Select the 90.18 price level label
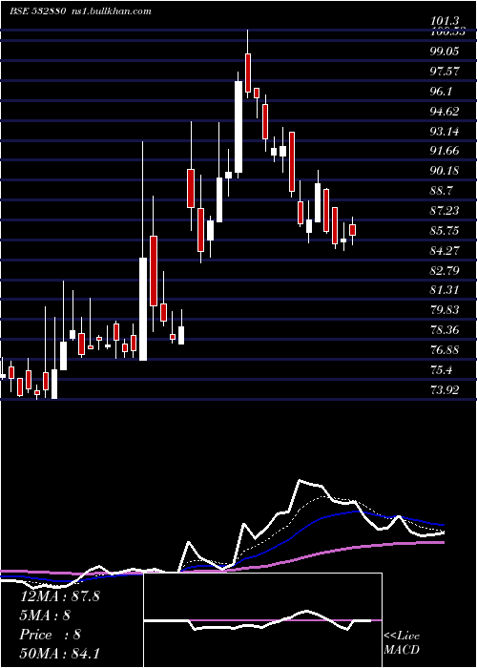The height and width of the screenshot is (668, 477). (445, 171)
